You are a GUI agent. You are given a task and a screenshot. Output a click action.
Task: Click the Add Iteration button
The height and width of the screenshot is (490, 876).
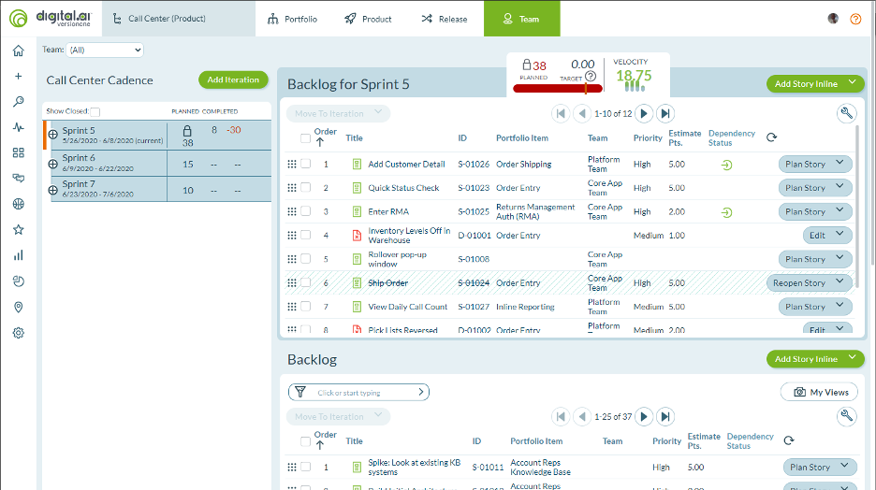[233, 79]
